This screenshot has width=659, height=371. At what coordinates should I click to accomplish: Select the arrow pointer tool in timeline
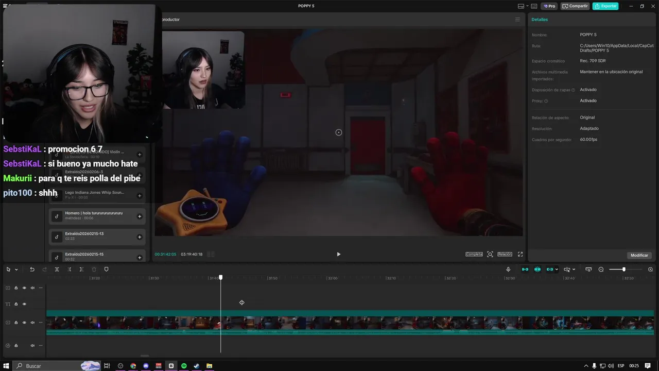pos(8,269)
